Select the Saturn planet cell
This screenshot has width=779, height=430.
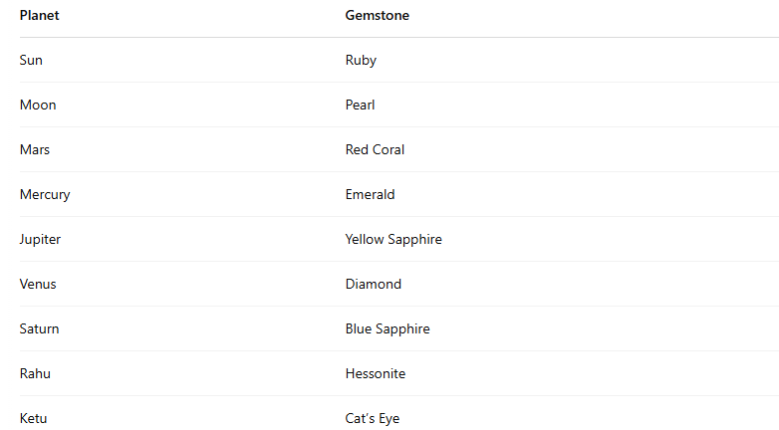40,329
